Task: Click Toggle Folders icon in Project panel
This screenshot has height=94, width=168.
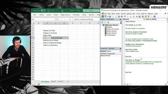Action: coord(108,22)
